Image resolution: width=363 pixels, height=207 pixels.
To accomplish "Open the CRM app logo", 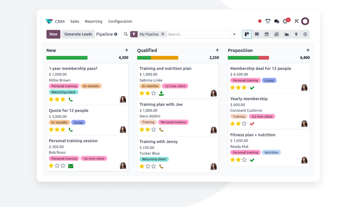I will pos(49,21).
